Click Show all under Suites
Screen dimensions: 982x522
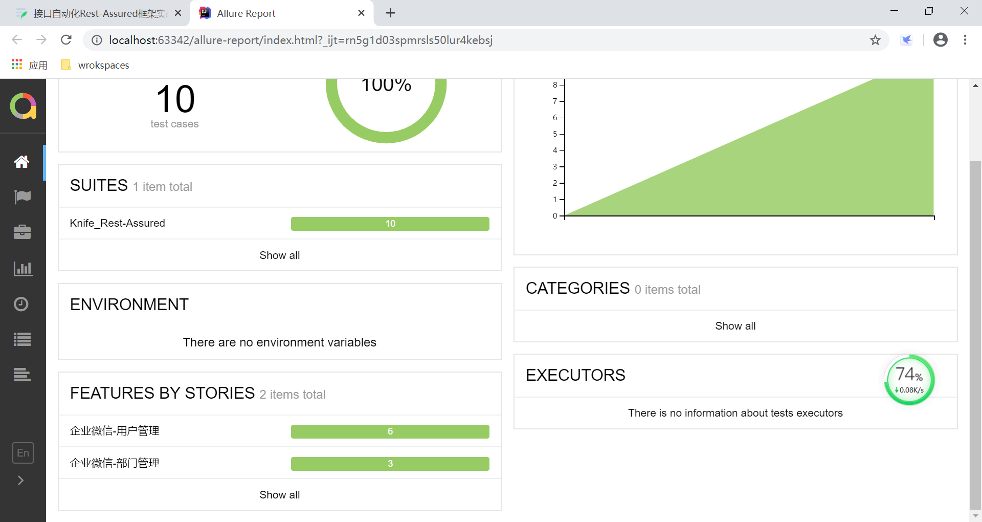click(279, 255)
